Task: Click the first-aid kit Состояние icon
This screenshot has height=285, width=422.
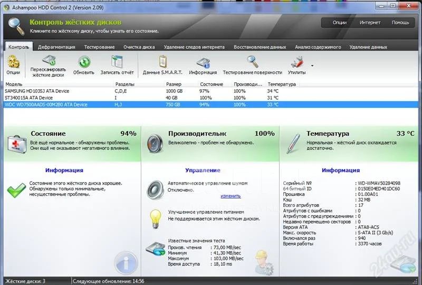Action: click(x=17, y=145)
